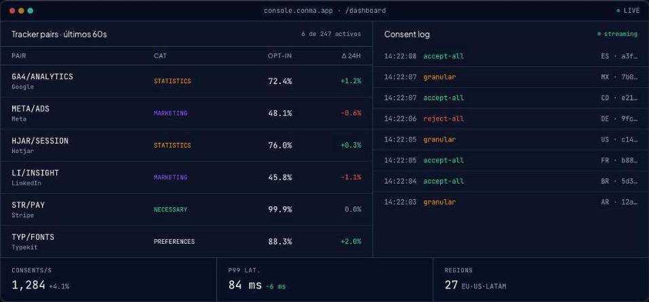
Task: Click the PREFERENCES category tag
Action: (x=174, y=242)
